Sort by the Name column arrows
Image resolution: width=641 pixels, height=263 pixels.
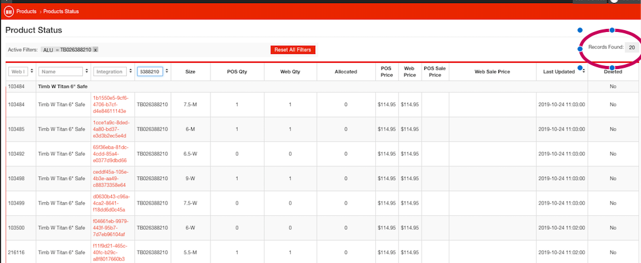[87, 71]
